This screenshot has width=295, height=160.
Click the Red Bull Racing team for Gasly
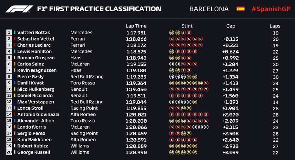point(87,77)
